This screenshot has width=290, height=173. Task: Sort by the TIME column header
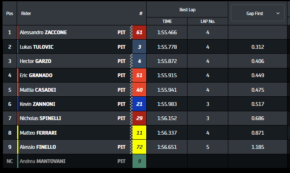point(167,21)
